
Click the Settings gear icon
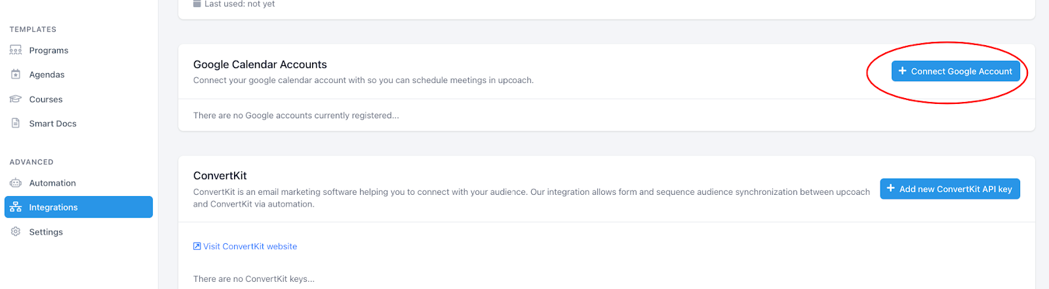[x=16, y=232]
